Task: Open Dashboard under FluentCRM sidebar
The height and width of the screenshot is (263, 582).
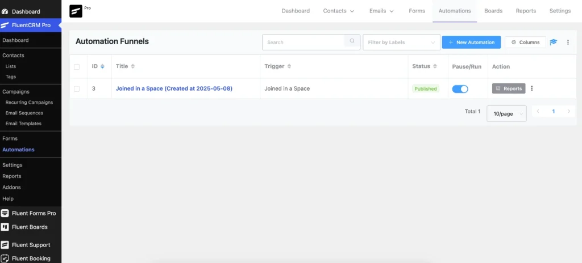Action: point(15,40)
